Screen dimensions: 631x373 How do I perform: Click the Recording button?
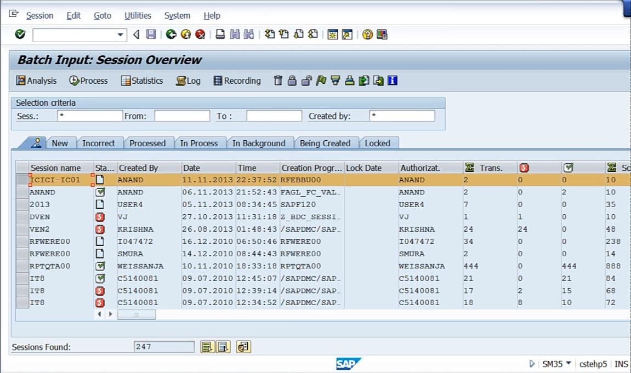pyautogui.click(x=237, y=81)
